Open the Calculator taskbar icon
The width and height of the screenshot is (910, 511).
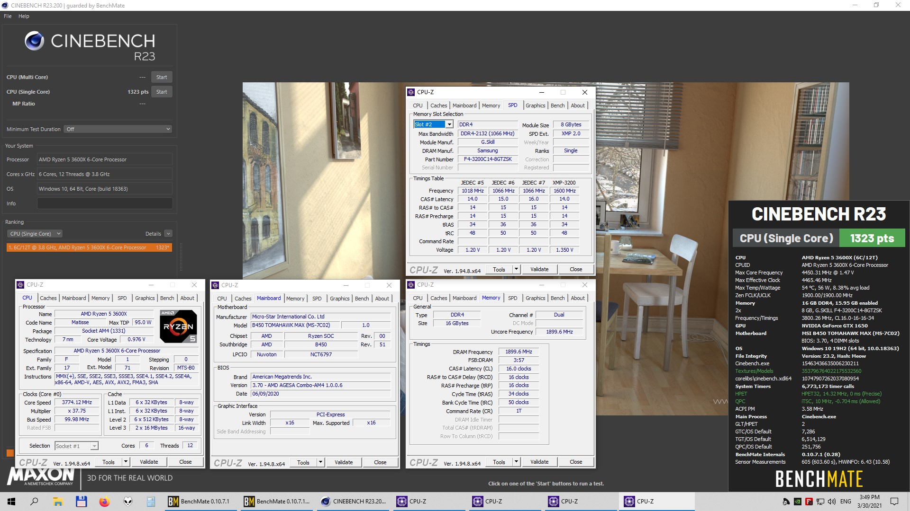pyautogui.click(x=151, y=502)
